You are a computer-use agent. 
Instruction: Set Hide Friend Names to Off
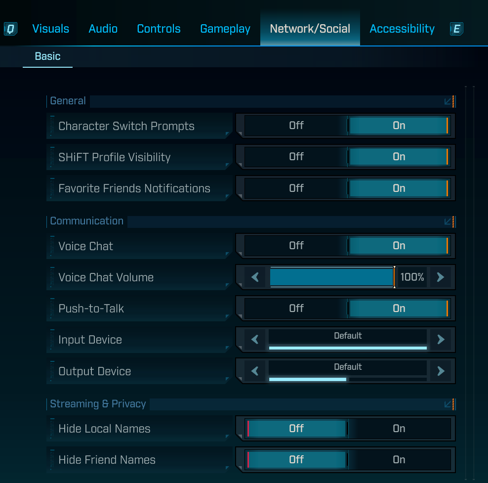coord(296,460)
